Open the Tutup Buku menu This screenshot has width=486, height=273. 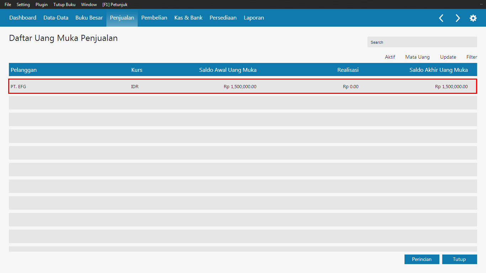pos(64,5)
